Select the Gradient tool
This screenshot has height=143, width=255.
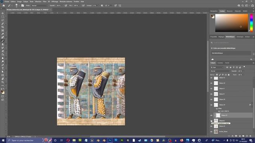point(3,55)
